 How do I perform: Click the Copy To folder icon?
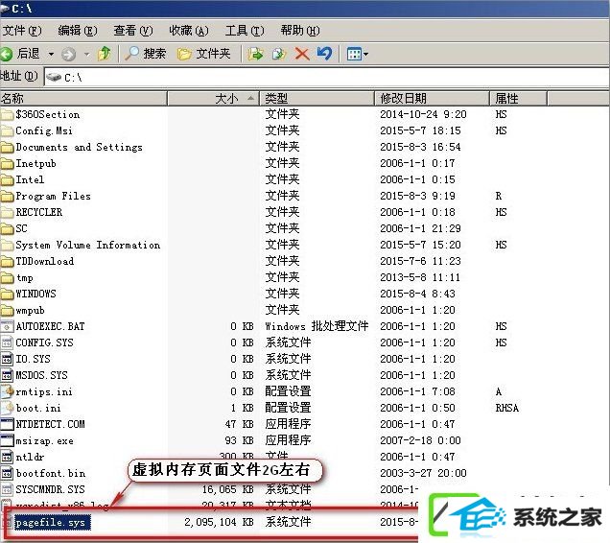pos(279,54)
